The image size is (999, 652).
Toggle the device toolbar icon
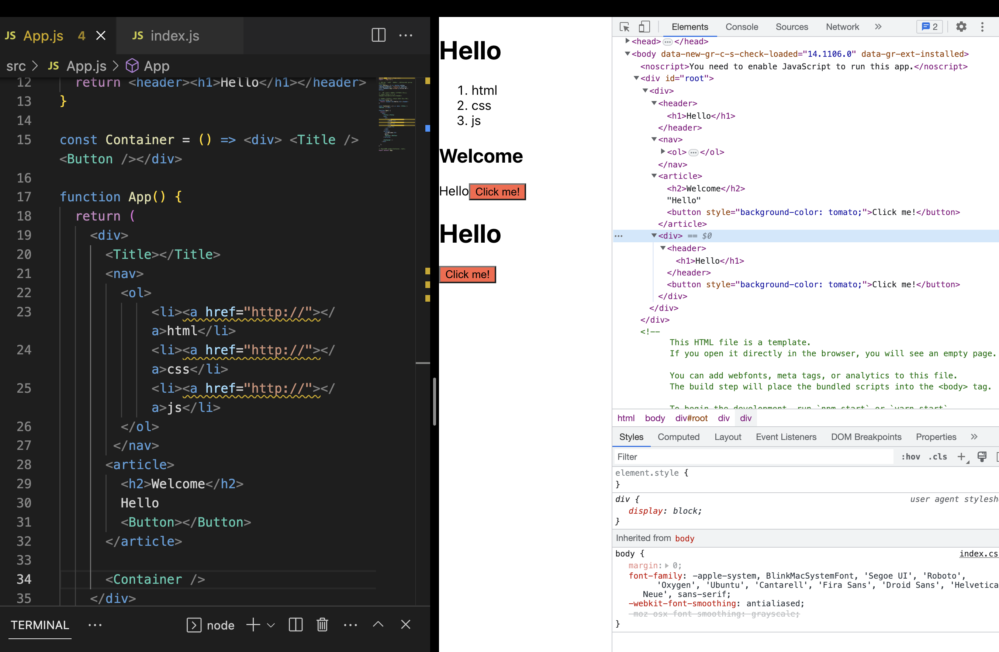tap(644, 27)
